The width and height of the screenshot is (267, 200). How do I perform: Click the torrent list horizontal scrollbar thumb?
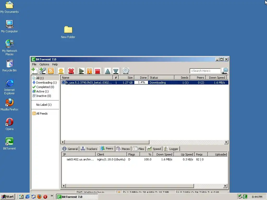pos(107,142)
